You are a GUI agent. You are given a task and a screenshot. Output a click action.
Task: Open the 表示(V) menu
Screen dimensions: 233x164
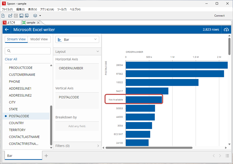pos(32,9)
